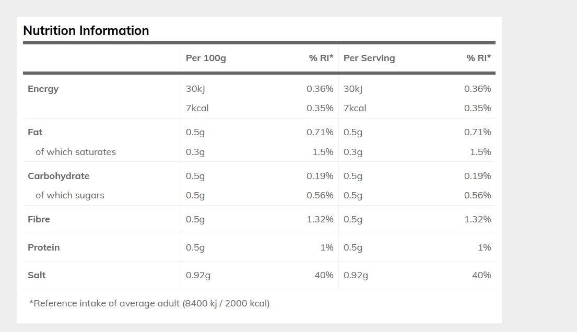This screenshot has width=577, height=332.
Task: Click the 0.3g saturates value under Per 100g
Action: coord(195,152)
